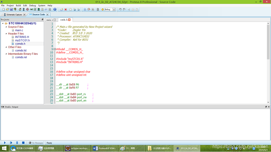Open the Debug configuration dropdown
The width and height of the screenshot is (271, 152).
pos(114,10)
